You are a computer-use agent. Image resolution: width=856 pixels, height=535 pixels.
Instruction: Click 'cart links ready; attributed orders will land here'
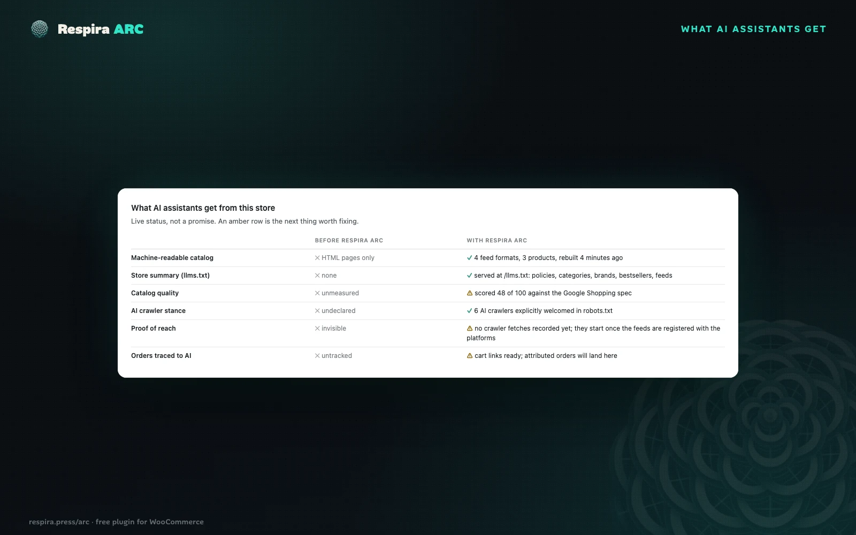546,356
